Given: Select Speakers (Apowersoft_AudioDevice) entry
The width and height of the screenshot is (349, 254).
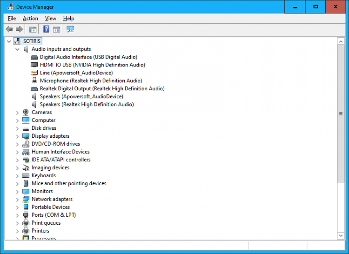Looking at the screenshot, I should (81, 96).
